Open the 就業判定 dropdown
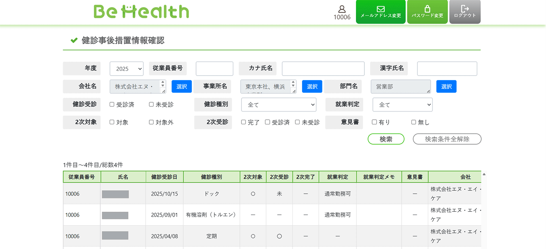 click(x=402, y=105)
